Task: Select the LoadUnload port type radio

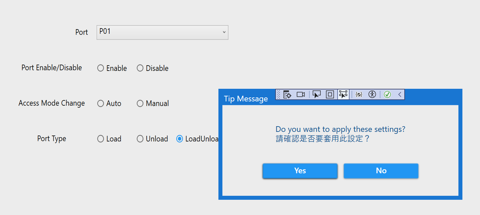Action: click(180, 139)
